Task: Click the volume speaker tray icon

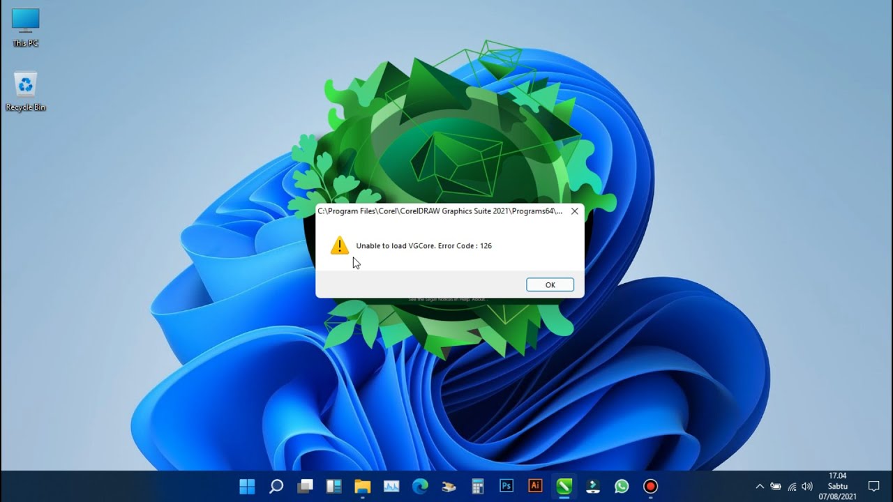Action: click(807, 486)
